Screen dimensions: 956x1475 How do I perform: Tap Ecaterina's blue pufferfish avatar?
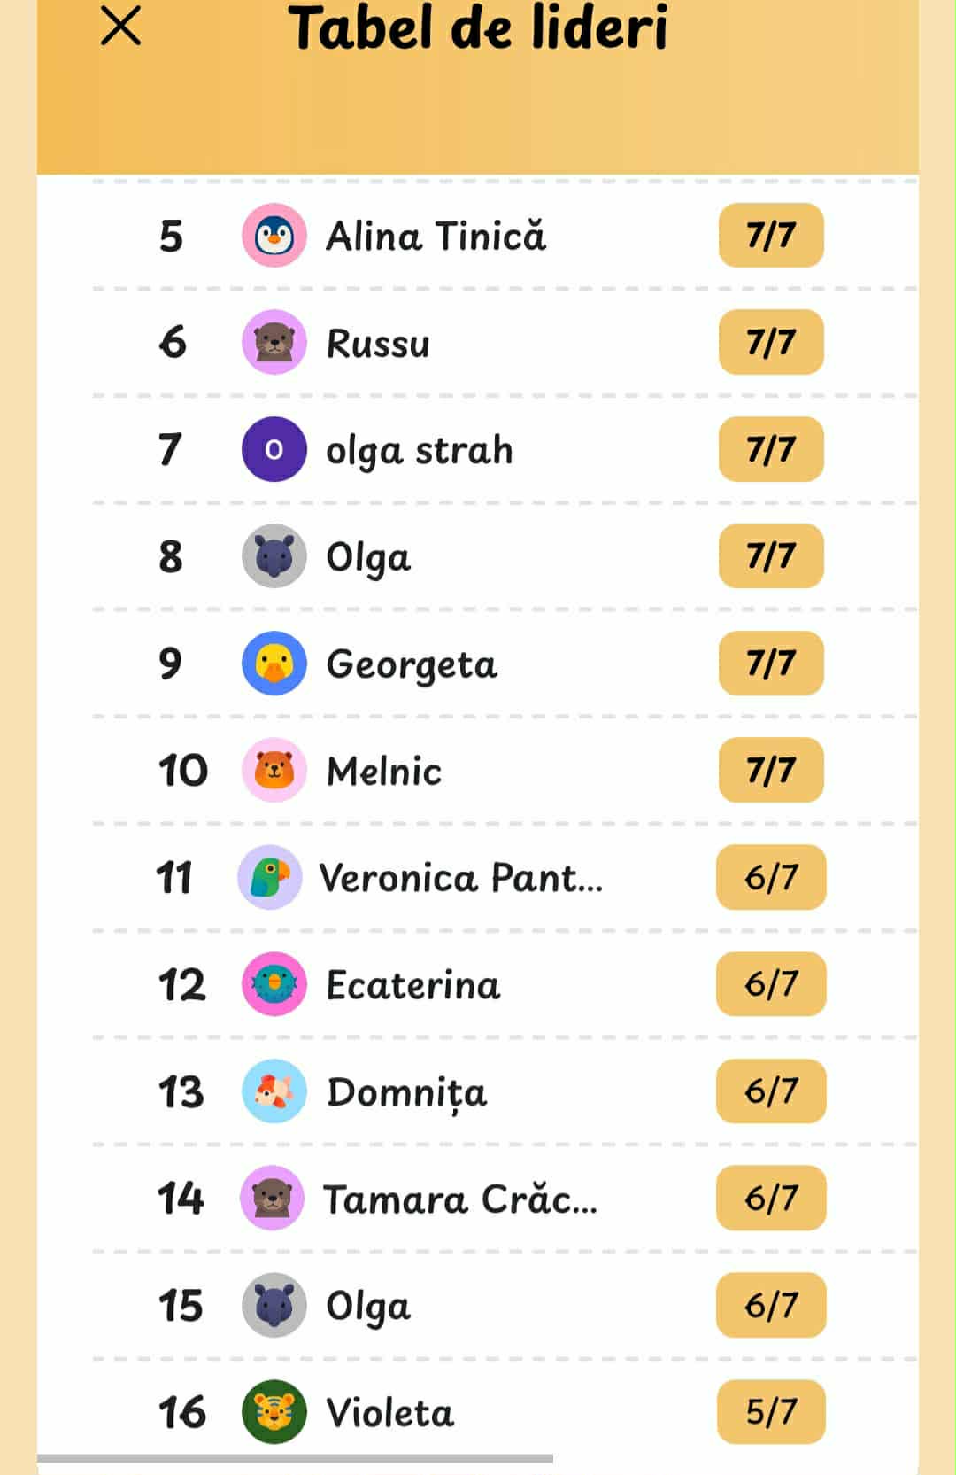point(274,984)
